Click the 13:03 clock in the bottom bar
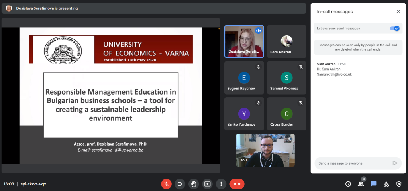The width and height of the screenshot is (408, 191). click(9, 184)
